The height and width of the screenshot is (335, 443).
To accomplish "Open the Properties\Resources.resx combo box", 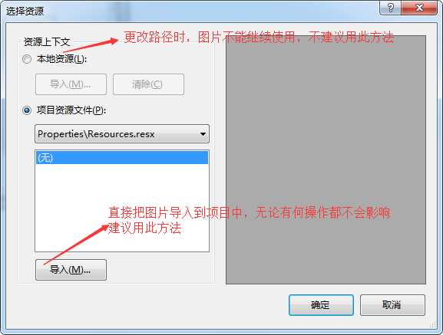I will [x=122, y=134].
